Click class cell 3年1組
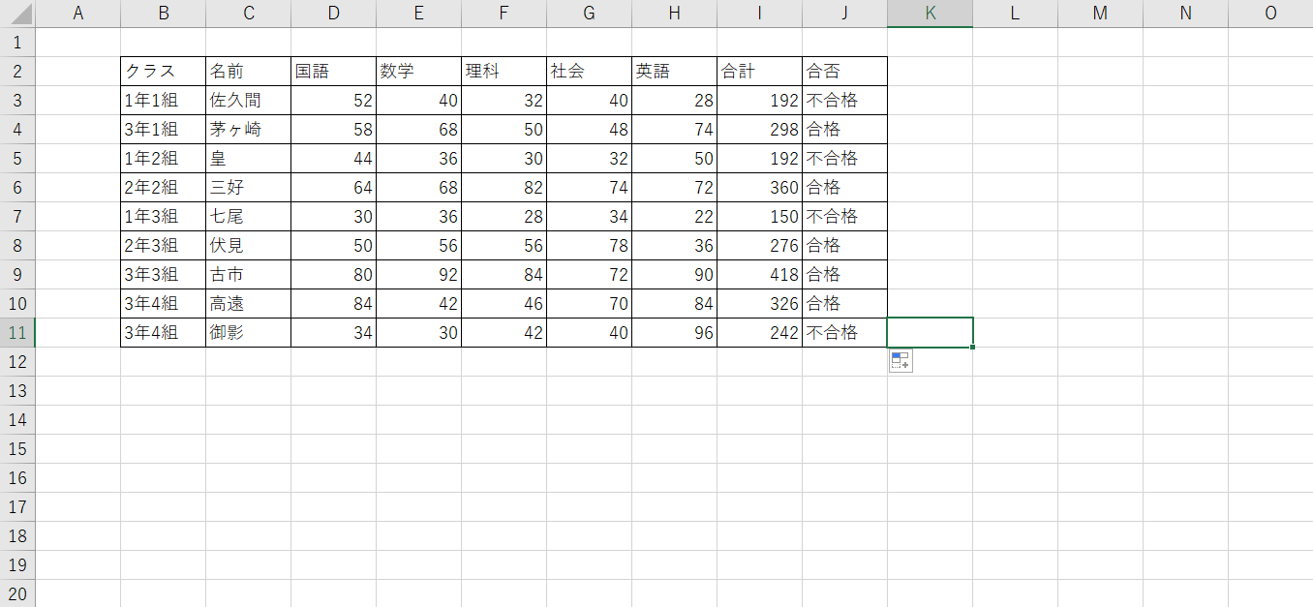This screenshot has width=1313, height=607. click(x=164, y=130)
